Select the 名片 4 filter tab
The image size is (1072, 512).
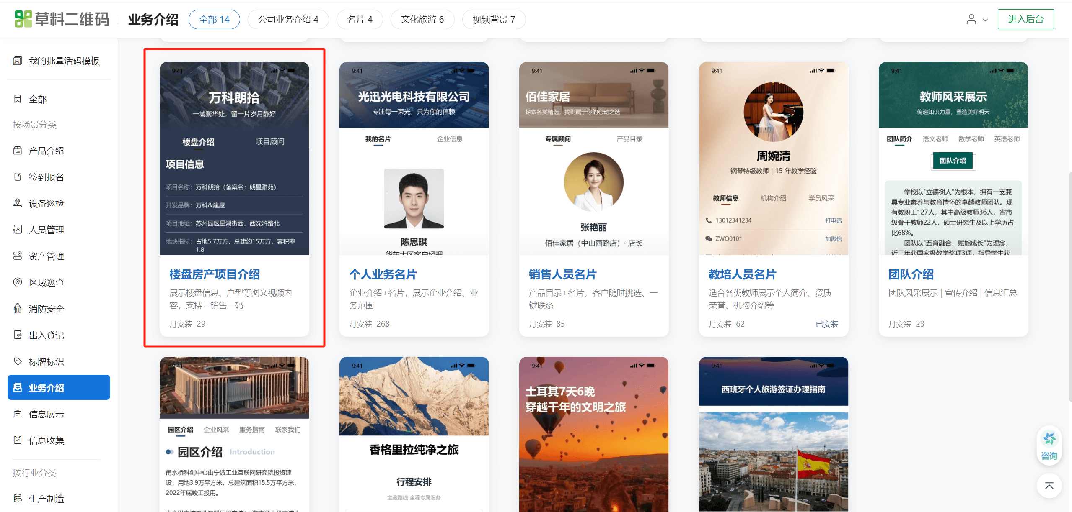(359, 20)
